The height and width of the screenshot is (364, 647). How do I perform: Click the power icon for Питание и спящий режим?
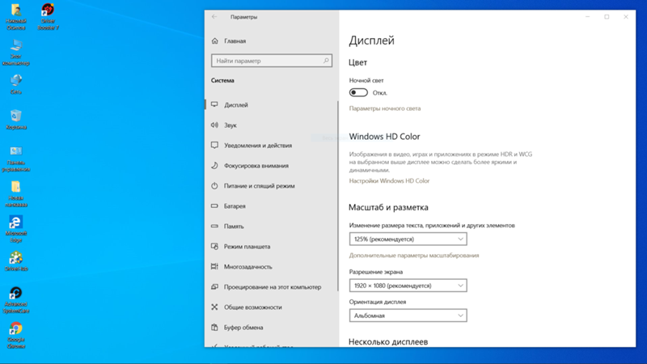click(214, 186)
